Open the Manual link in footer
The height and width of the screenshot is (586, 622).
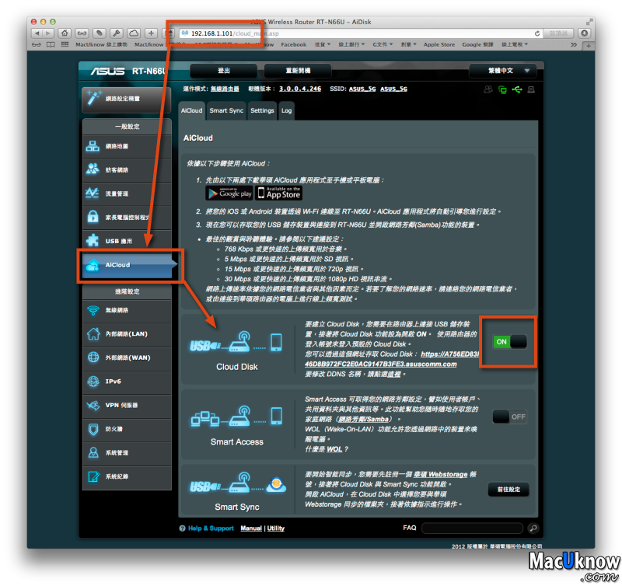coord(250,528)
